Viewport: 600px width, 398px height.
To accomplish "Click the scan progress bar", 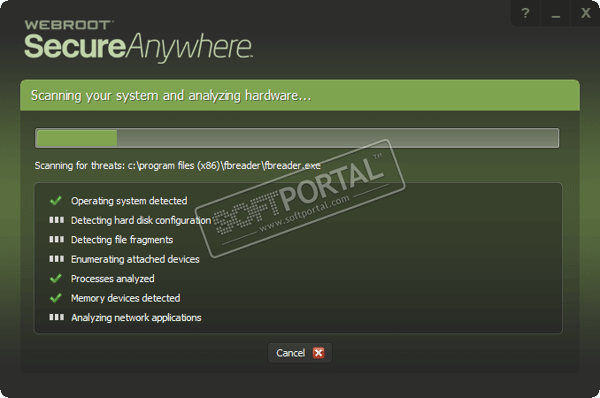I will click(x=297, y=138).
